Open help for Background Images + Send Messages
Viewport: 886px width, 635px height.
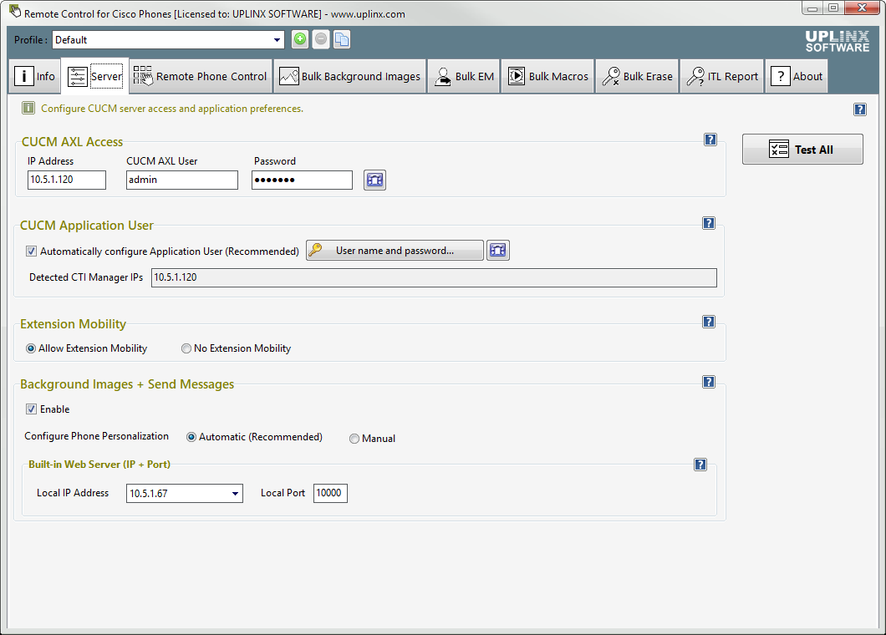[709, 382]
